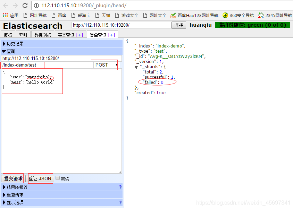
Task: Click the /index-demo/test path field
Action: point(47,65)
